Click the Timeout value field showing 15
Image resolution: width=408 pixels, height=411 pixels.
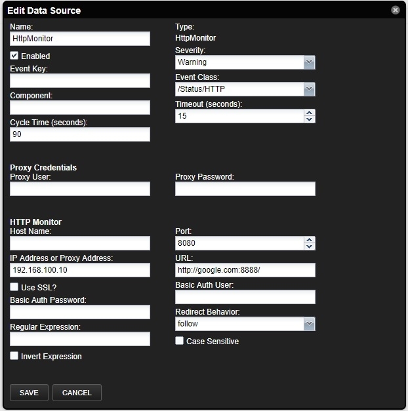tap(239, 116)
